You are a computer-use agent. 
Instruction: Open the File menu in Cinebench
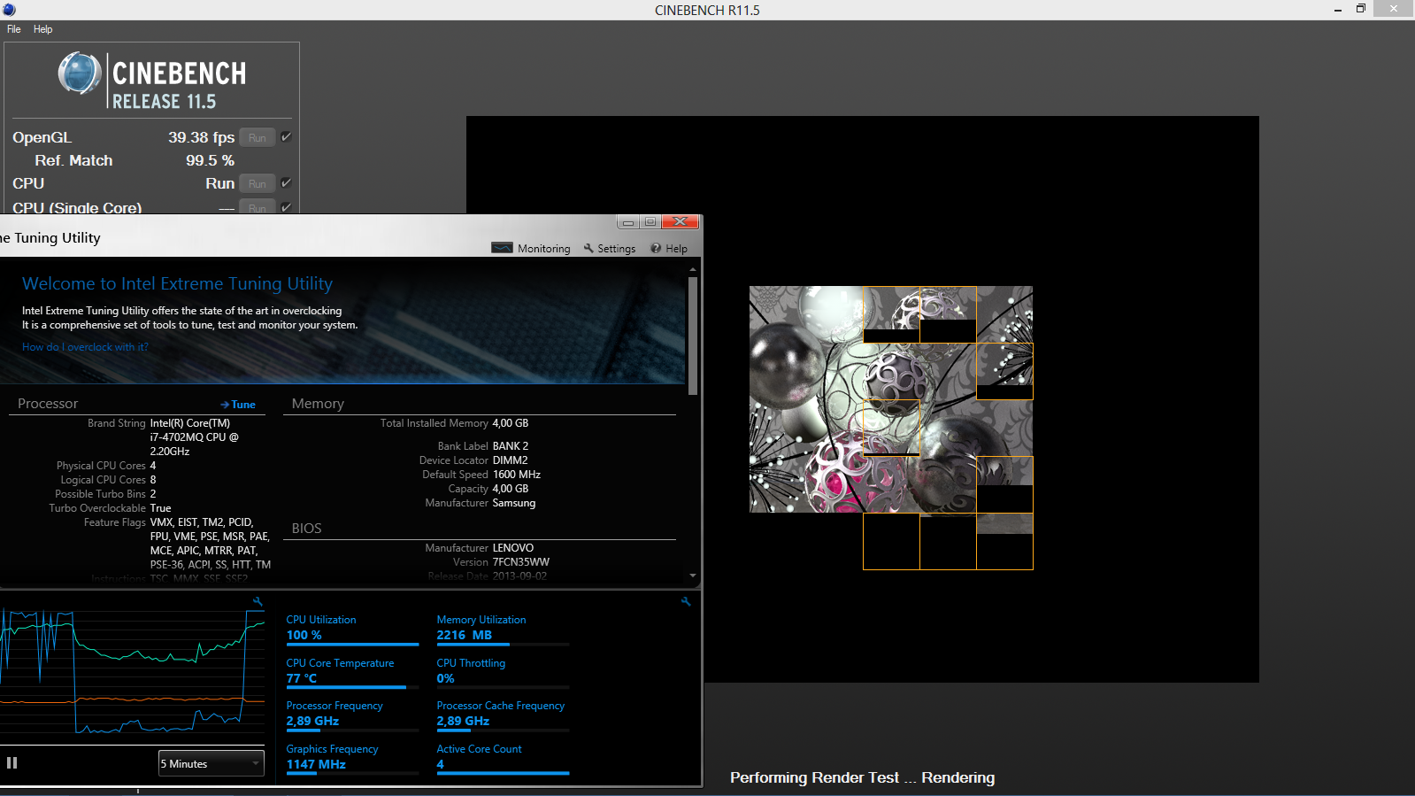tap(13, 29)
